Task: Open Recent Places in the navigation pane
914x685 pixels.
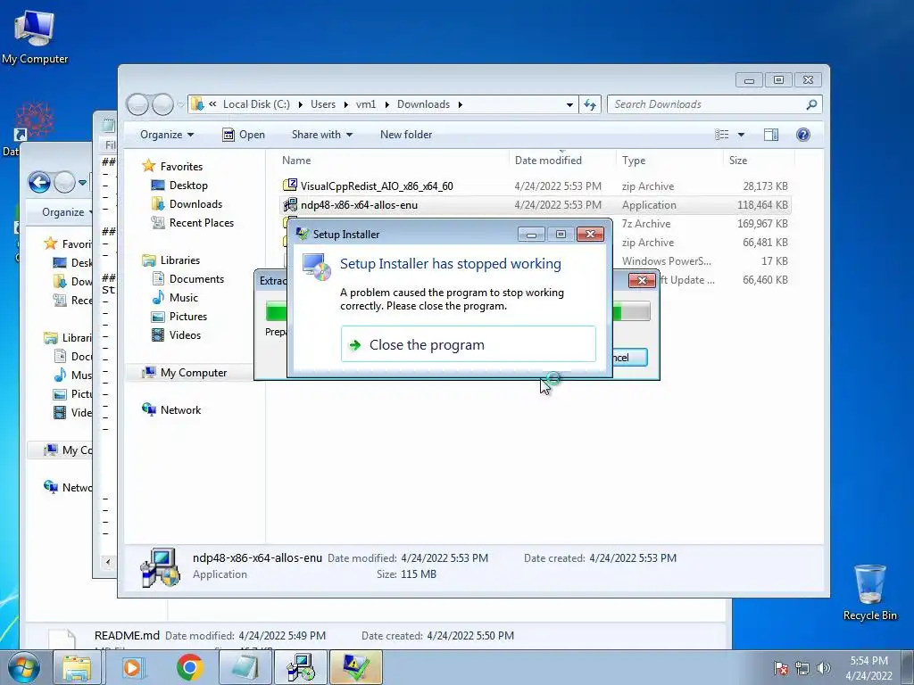Action: (201, 222)
